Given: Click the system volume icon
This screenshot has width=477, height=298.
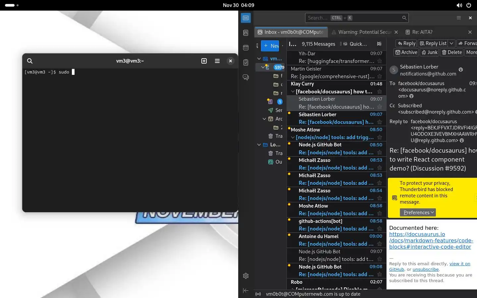Looking at the screenshot, I should tap(459, 5).
